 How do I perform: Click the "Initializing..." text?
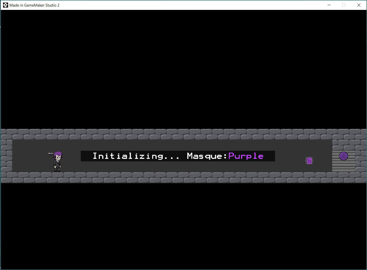[x=136, y=156]
